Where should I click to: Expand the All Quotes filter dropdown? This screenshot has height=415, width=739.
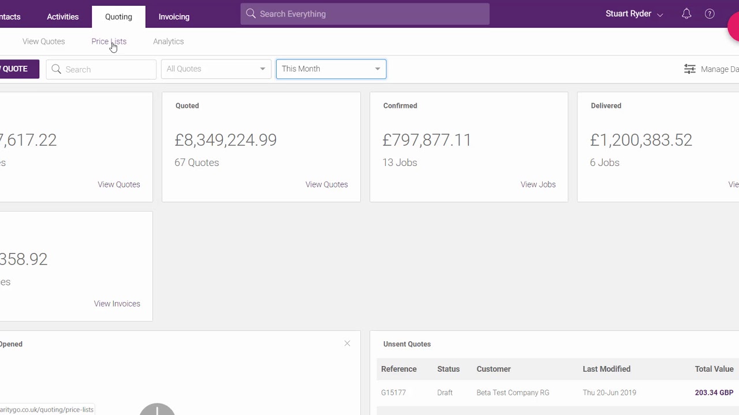[x=216, y=69]
